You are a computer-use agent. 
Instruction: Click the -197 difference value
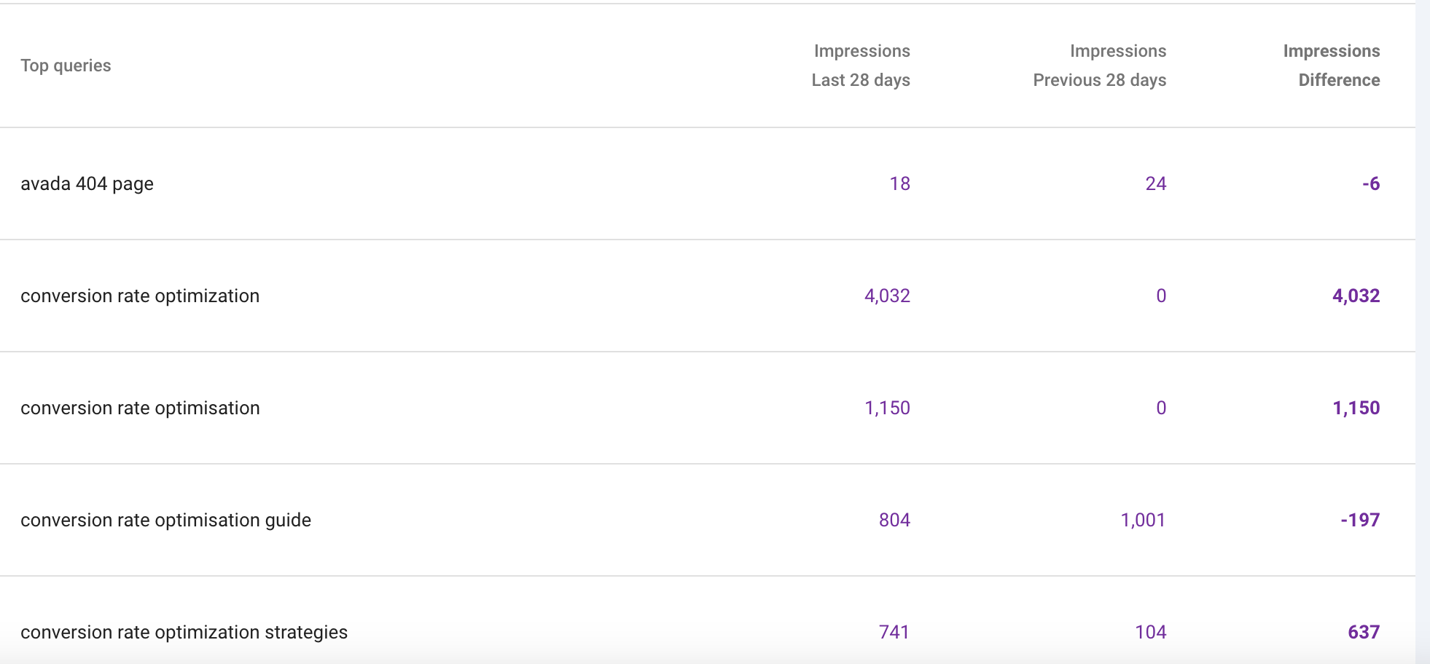pyautogui.click(x=1360, y=520)
